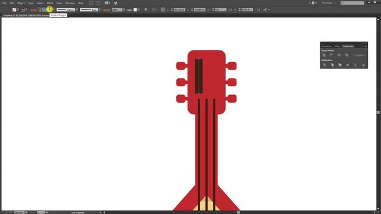Click the Stroke panel link label
Viewport: 381px width, 214px height.
(34, 10)
